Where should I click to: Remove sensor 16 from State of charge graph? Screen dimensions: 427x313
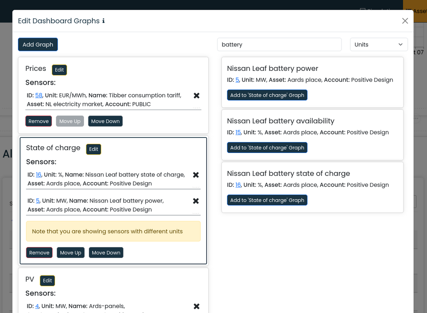[196, 175]
